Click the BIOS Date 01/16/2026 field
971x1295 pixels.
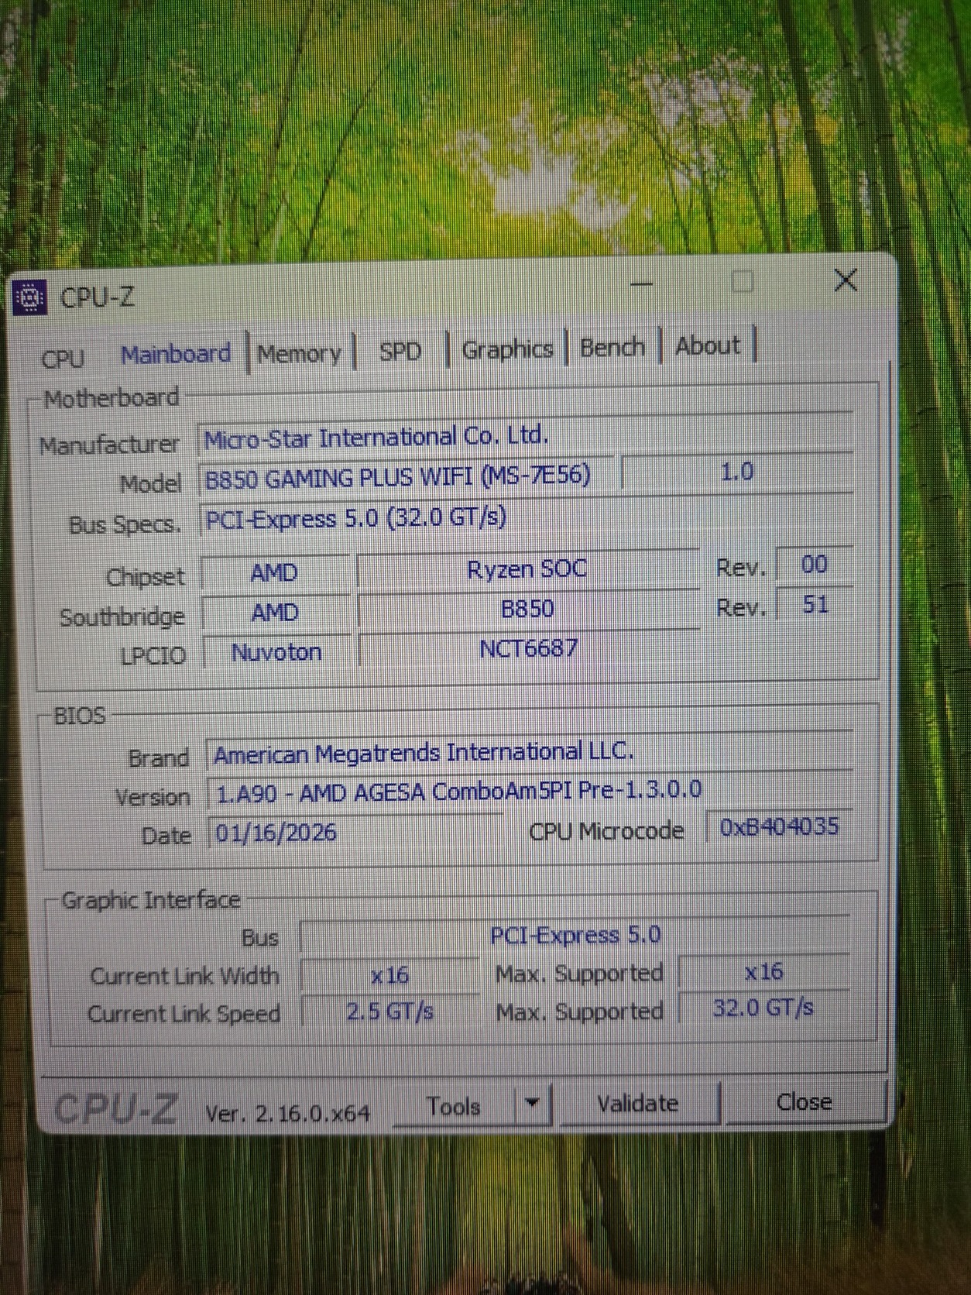pos(355,833)
